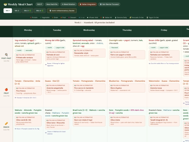Open the Arancia sanguinella card
The image size is (189, 142).
click(57, 89)
